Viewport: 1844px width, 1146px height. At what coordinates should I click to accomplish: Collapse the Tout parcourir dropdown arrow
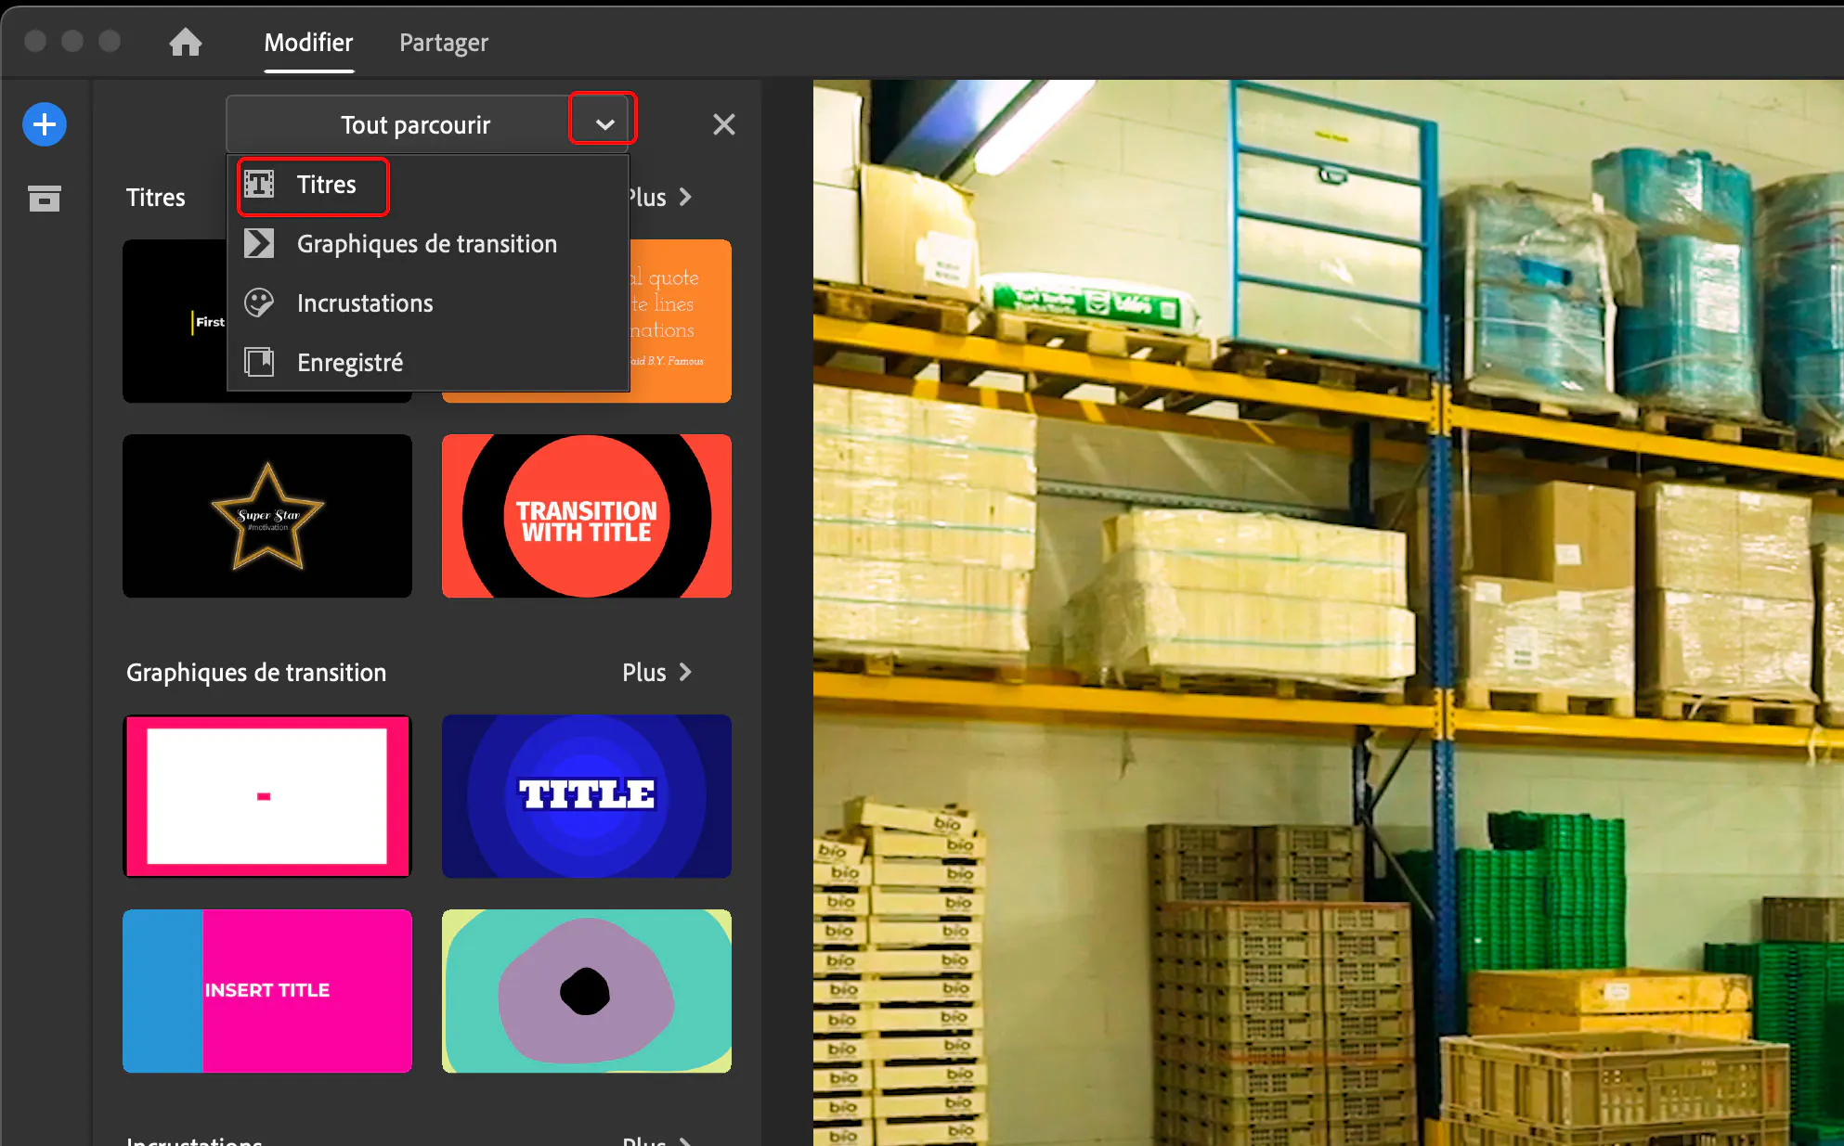604,123
